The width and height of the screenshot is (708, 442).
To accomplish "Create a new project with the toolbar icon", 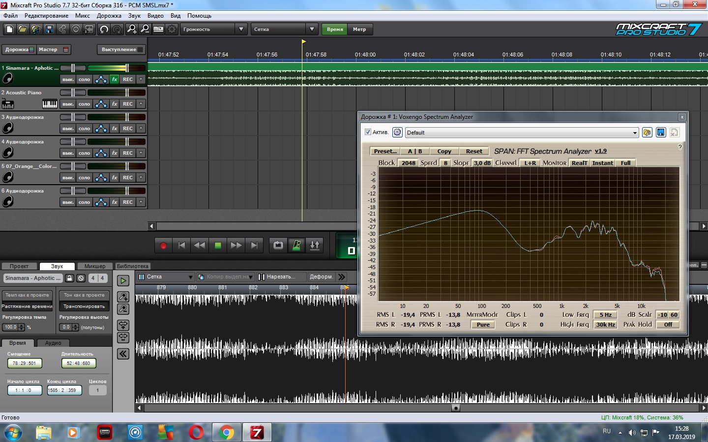I will [x=9, y=29].
